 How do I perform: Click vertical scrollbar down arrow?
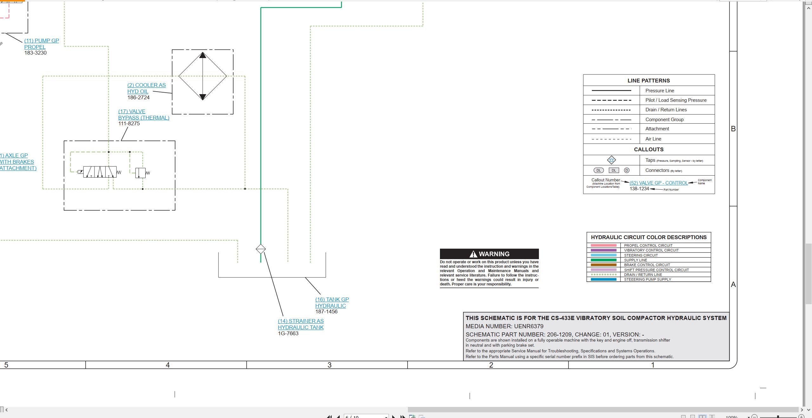[x=809, y=410]
